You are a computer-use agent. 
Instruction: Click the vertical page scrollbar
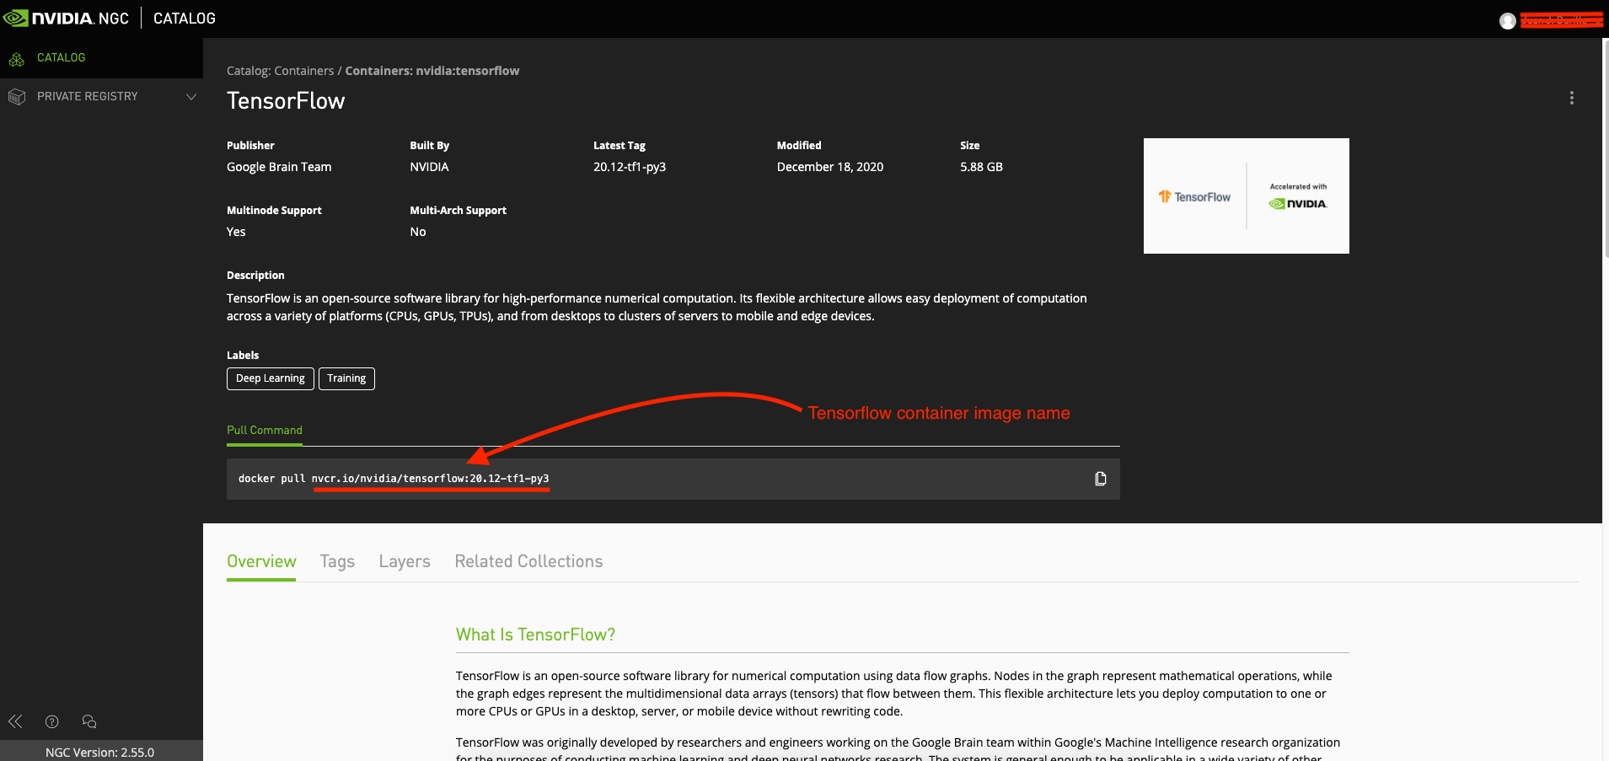1605,147
